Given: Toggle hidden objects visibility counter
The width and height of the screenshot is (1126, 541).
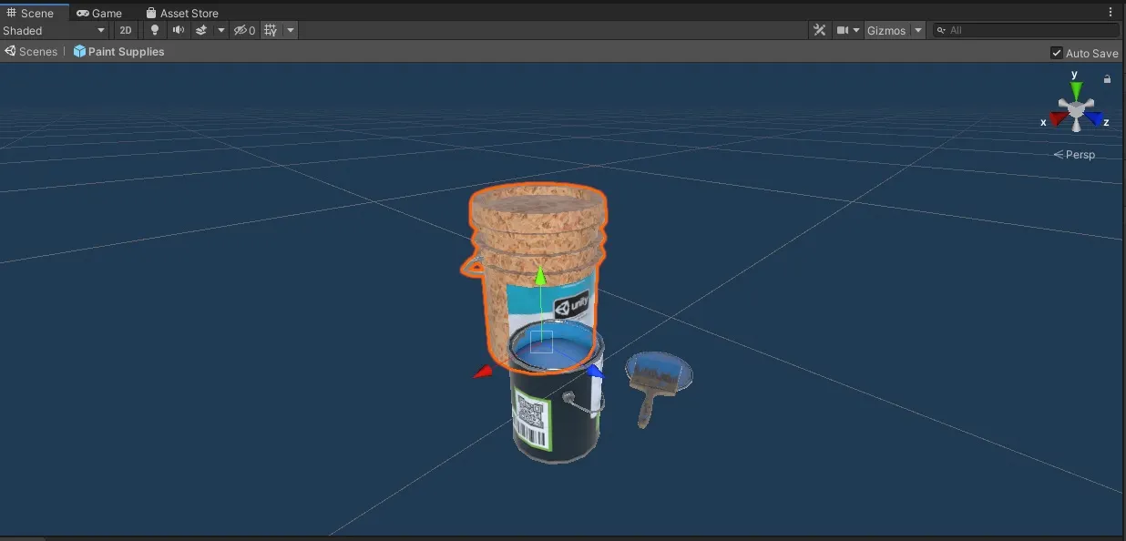Looking at the screenshot, I should (x=244, y=30).
